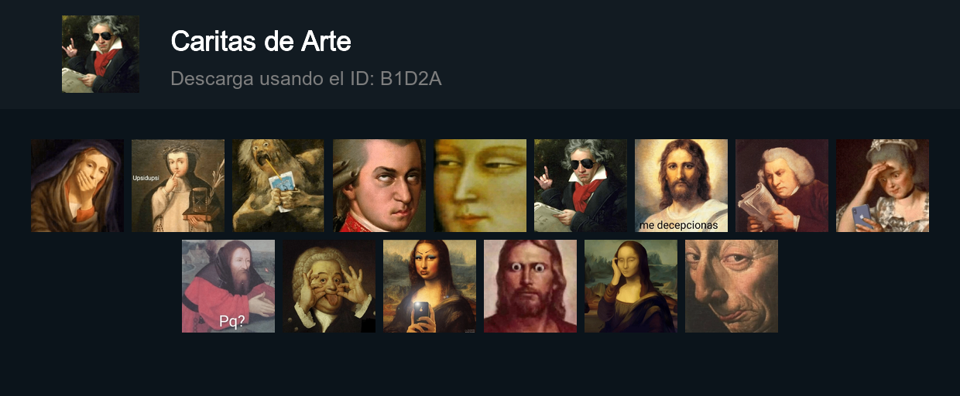Pick the googly-eyed Jesus sticker
The width and height of the screenshot is (960, 396).
coord(530,286)
